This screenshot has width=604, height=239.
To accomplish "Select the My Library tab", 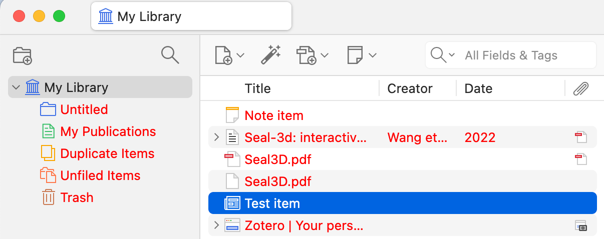I will (x=191, y=16).
